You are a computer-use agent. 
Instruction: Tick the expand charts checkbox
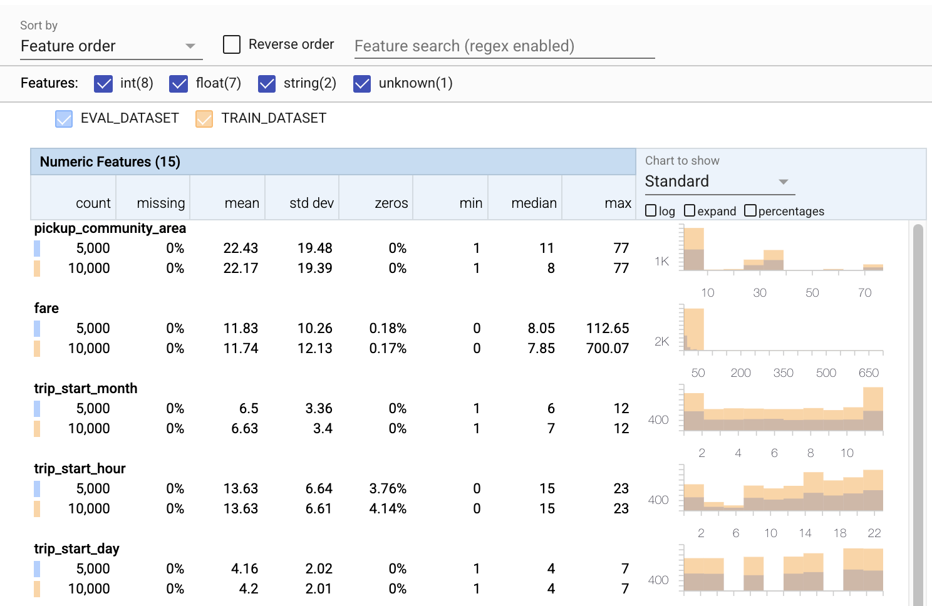click(x=690, y=211)
